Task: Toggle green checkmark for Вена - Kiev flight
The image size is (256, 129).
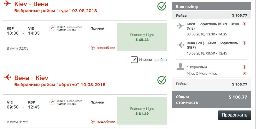Action: [162, 80]
